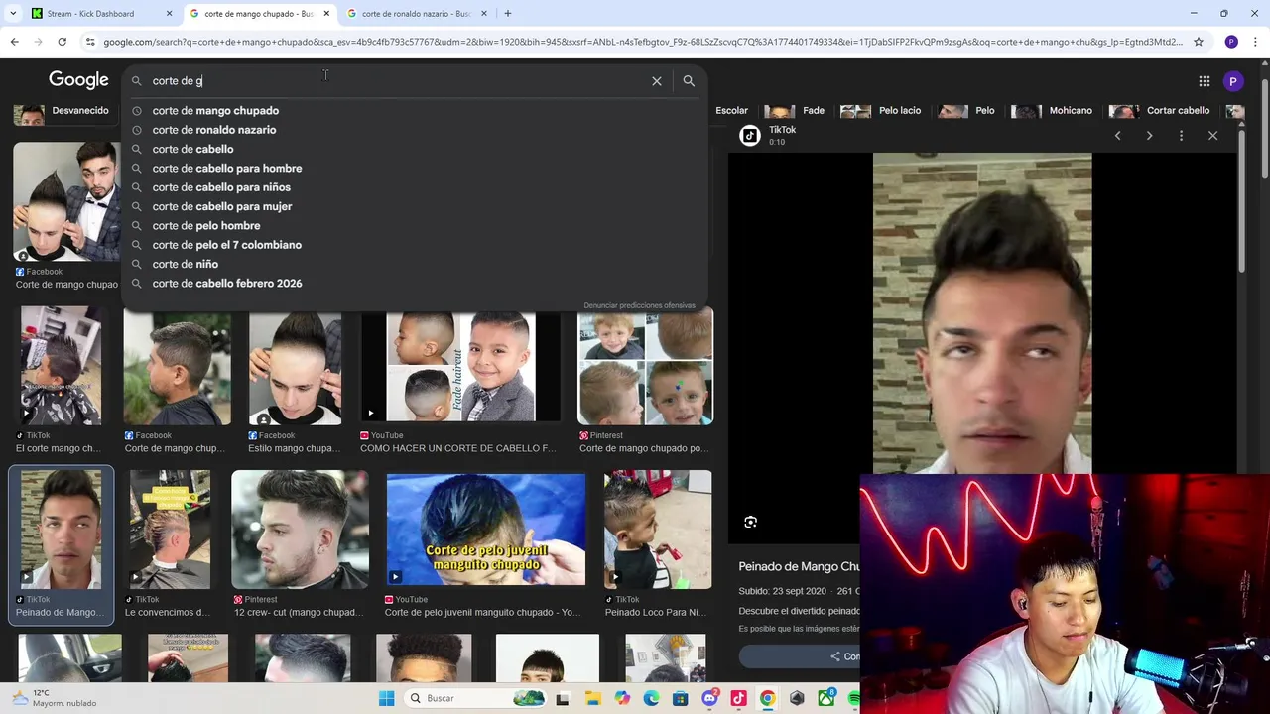Pick suggestion corte de pelo hombre
Screen dimensions: 1270x714
(206, 226)
